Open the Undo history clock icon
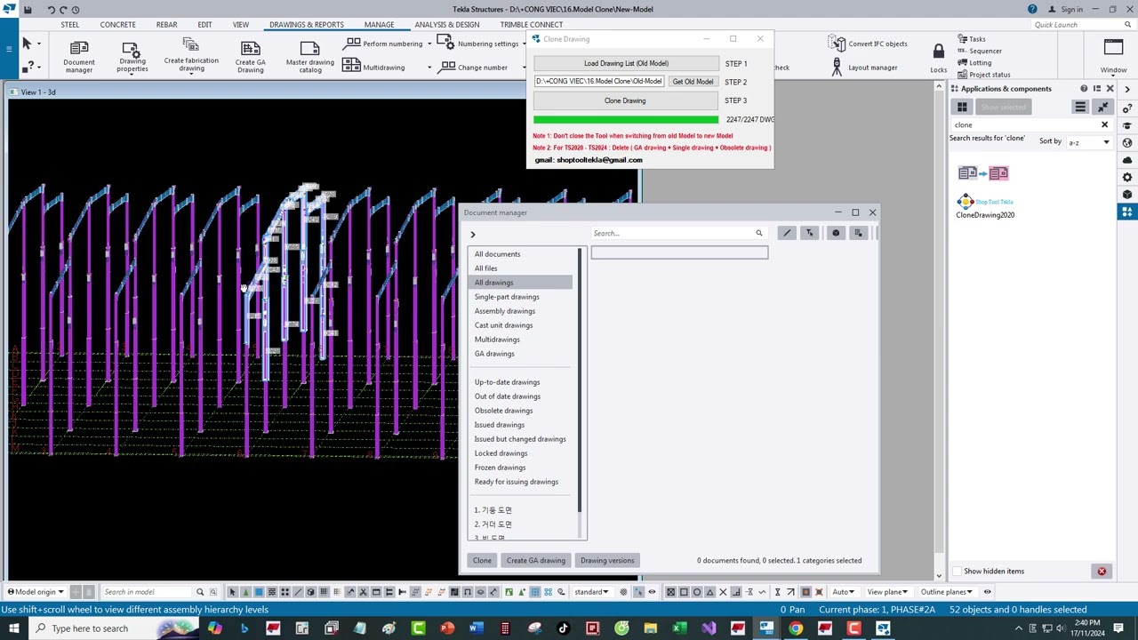The image size is (1138, 640). pyautogui.click(x=76, y=9)
